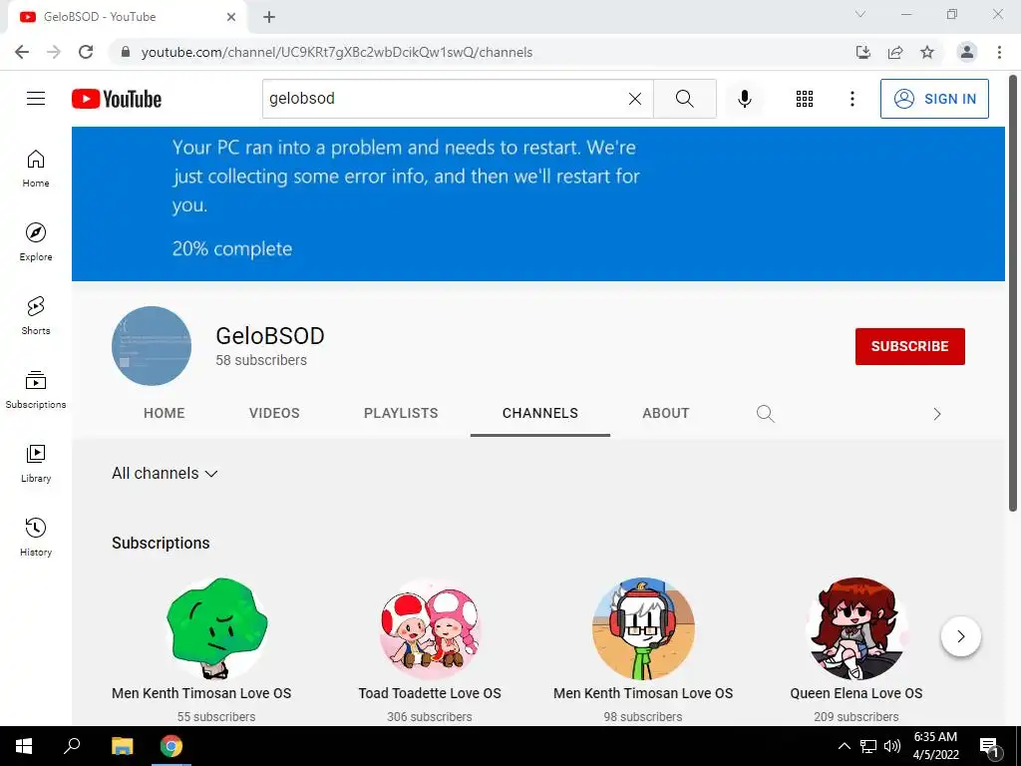Switch to the HOME channel tab
The image size is (1021, 766).
(x=165, y=413)
